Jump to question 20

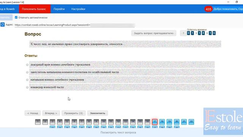click(x=177, y=122)
